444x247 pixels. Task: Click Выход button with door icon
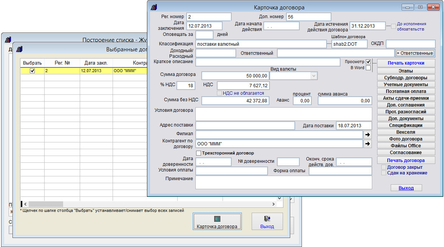267,222
